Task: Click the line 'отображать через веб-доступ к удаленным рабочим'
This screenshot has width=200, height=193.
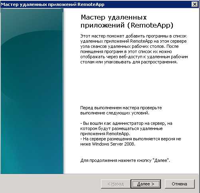Action: pos(134,57)
